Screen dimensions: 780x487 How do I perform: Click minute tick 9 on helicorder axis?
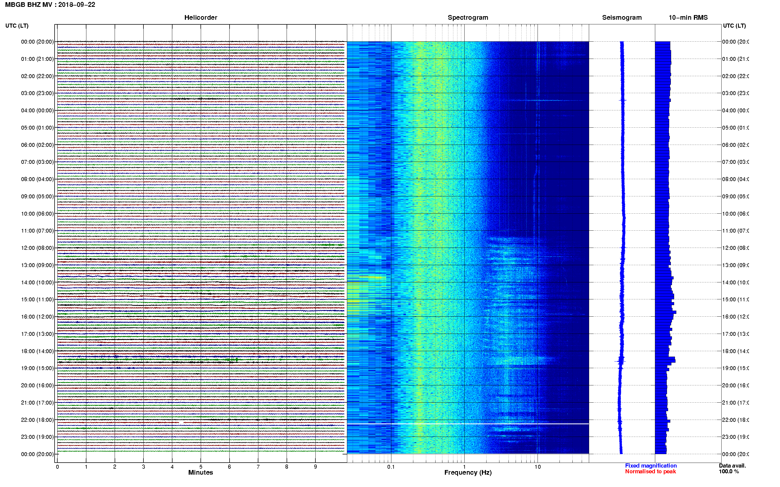point(315,467)
